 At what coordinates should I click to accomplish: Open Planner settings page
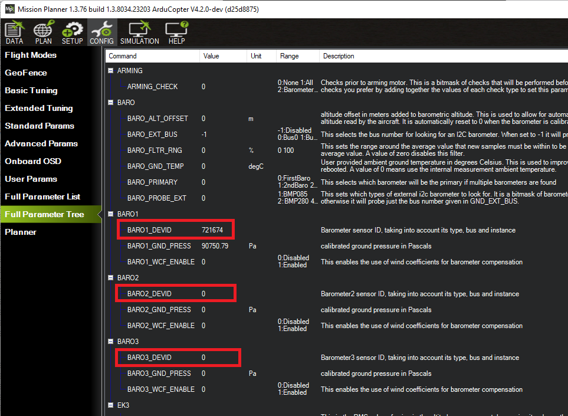tap(21, 232)
